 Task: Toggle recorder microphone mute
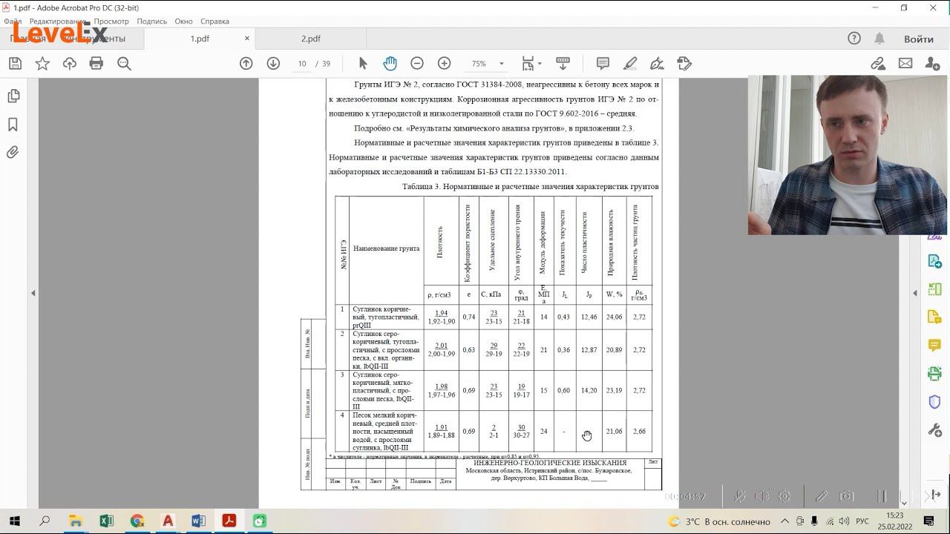[739, 496]
